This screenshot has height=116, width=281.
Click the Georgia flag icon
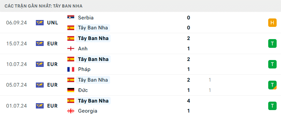(x=71, y=111)
